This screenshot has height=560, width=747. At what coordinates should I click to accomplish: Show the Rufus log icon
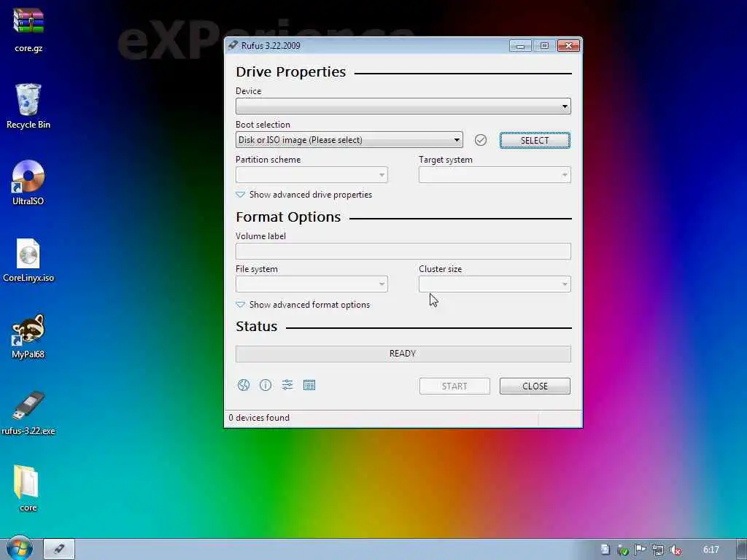pos(309,385)
